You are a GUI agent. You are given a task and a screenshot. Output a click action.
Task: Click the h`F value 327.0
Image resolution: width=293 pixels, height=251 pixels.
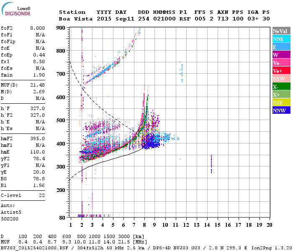click(37, 108)
